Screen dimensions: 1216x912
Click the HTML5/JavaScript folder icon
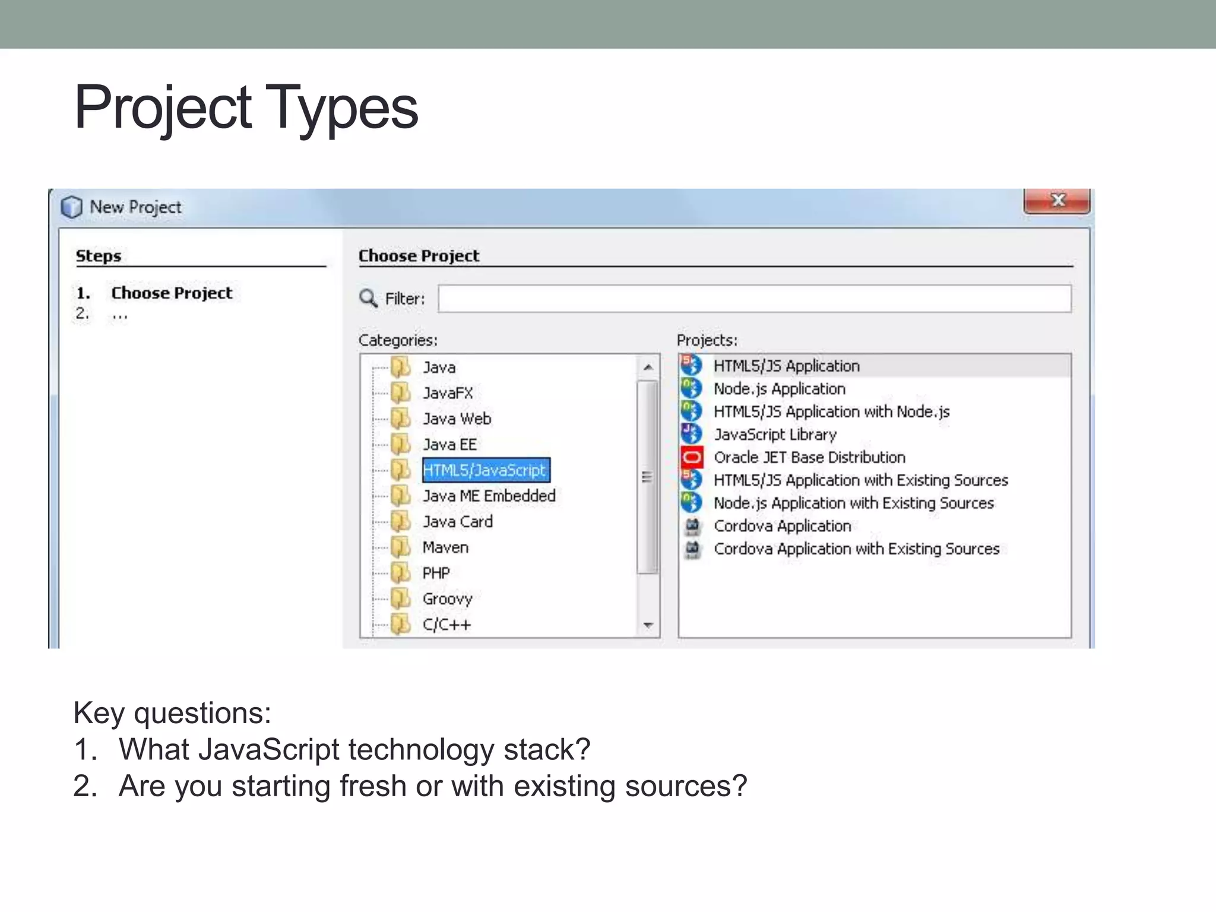tap(401, 470)
